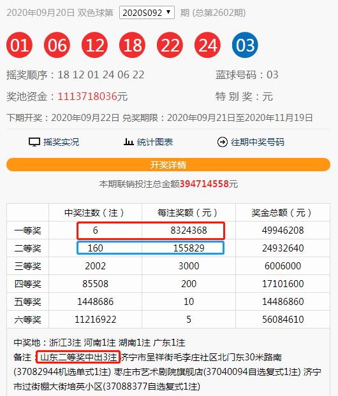Select the 六等奖 row label
The image size is (338, 396).
(27, 320)
